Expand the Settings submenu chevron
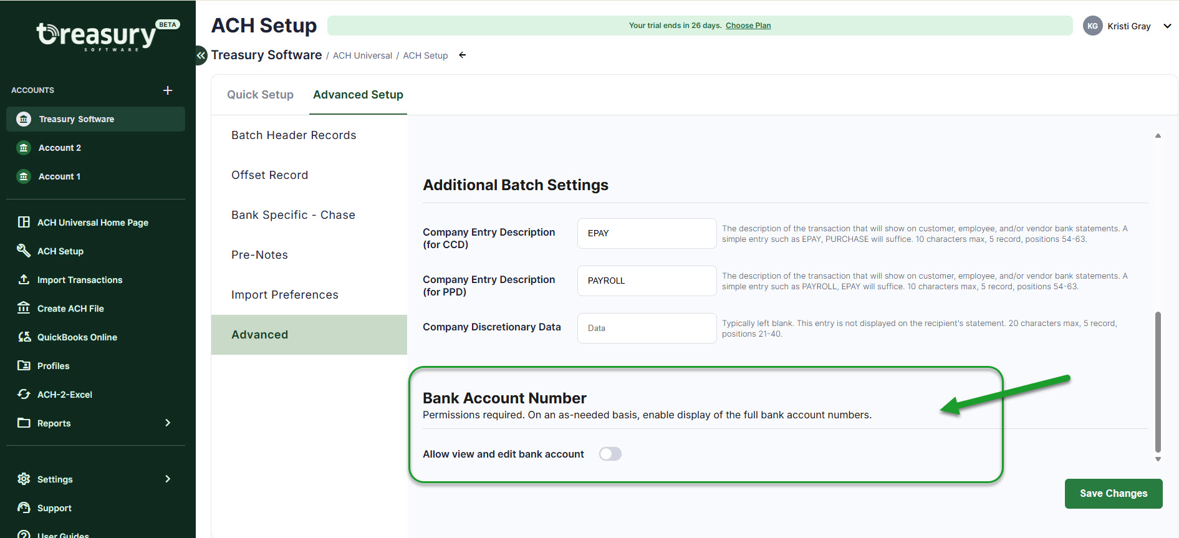This screenshot has width=1179, height=538. point(168,479)
